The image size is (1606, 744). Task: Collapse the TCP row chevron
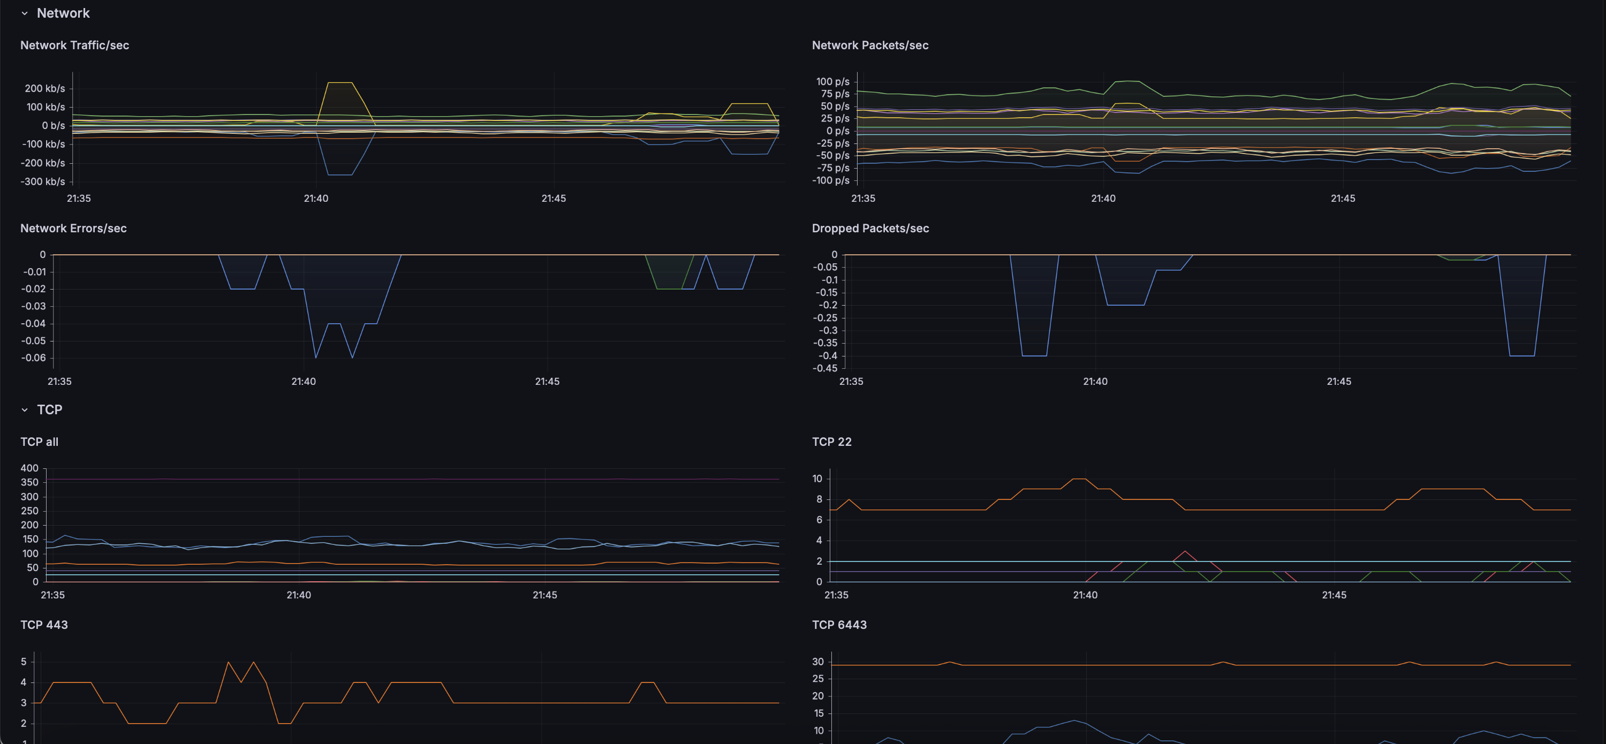24,409
